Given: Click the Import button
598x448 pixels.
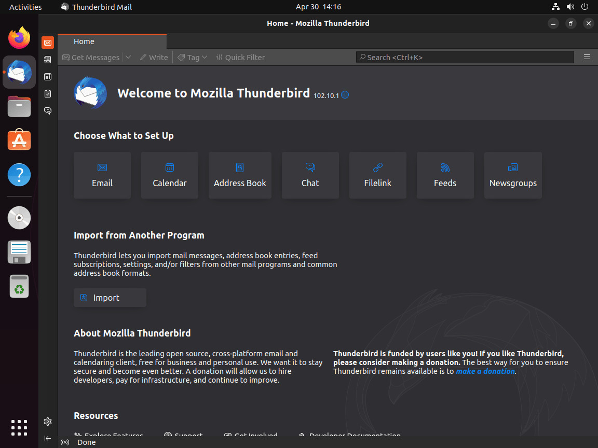Looking at the screenshot, I should tap(110, 297).
